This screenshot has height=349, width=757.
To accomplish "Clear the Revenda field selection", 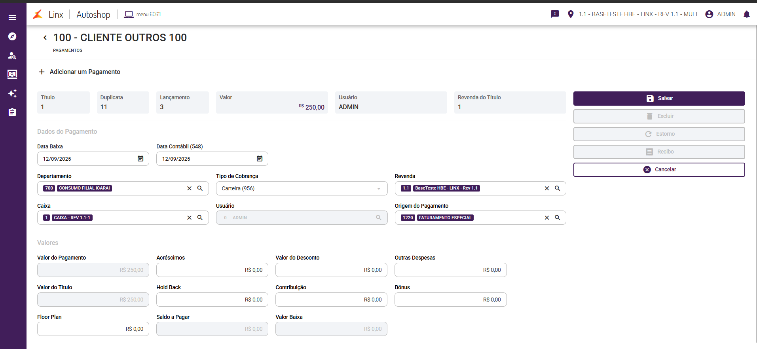I will pos(546,188).
